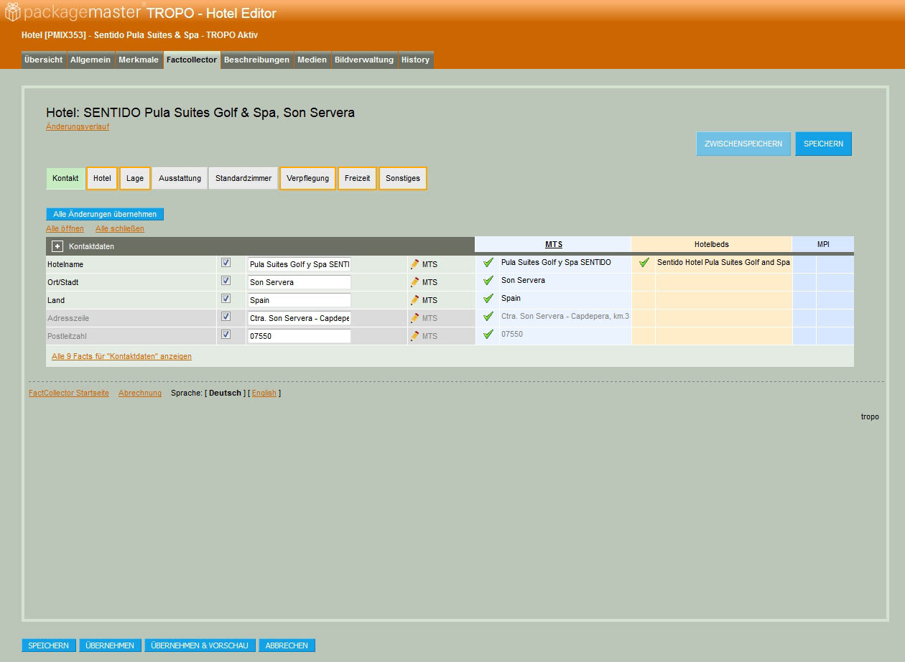Click the ZWISCHENSPEICHERN button
This screenshot has width=905, height=662.
pos(743,144)
